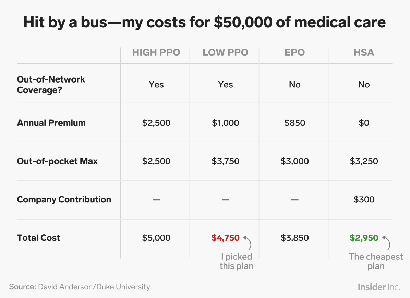Click the Company Contribution row label

click(64, 200)
